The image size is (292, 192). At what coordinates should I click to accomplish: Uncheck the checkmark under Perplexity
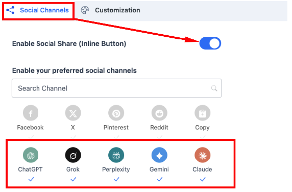tap(116, 179)
